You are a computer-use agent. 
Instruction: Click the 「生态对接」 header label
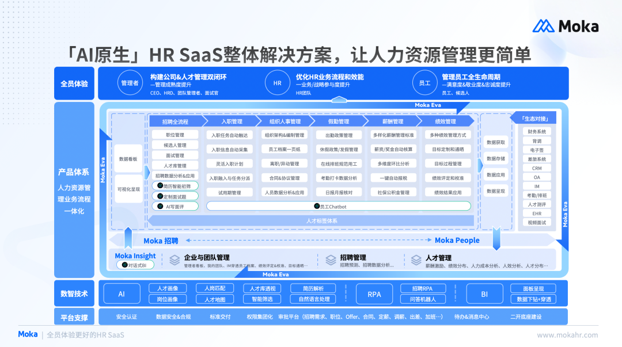[x=534, y=119]
